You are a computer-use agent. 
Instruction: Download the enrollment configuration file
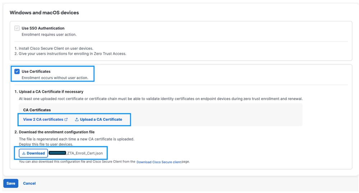tap(33, 153)
